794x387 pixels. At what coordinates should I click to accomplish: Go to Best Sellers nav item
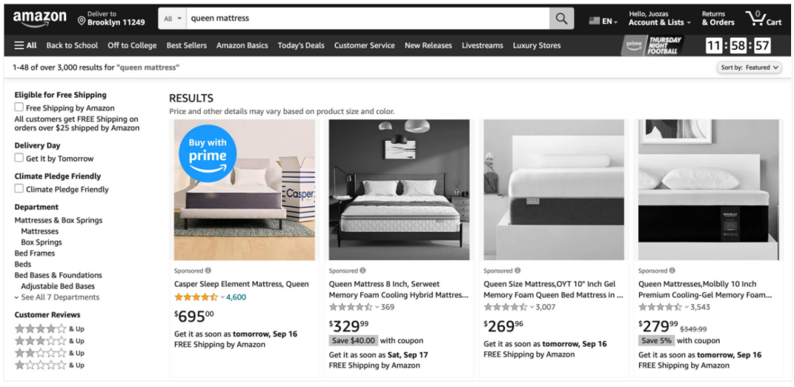pos(186,46)
